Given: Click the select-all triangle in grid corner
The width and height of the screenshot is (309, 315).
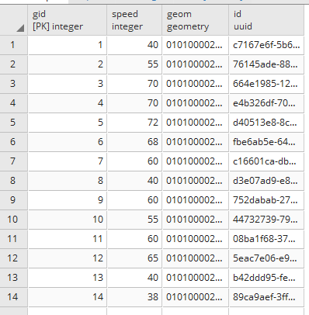Looking at the screenshot, I should (20, 28).
